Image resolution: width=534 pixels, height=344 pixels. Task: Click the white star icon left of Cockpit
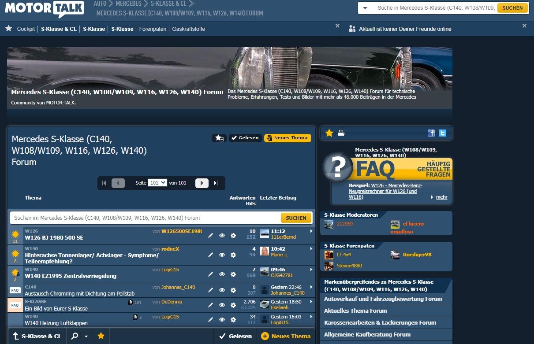click(x=9, y=29)
